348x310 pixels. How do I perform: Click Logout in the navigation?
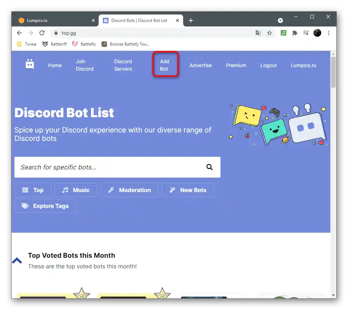[x=268, y=65]
